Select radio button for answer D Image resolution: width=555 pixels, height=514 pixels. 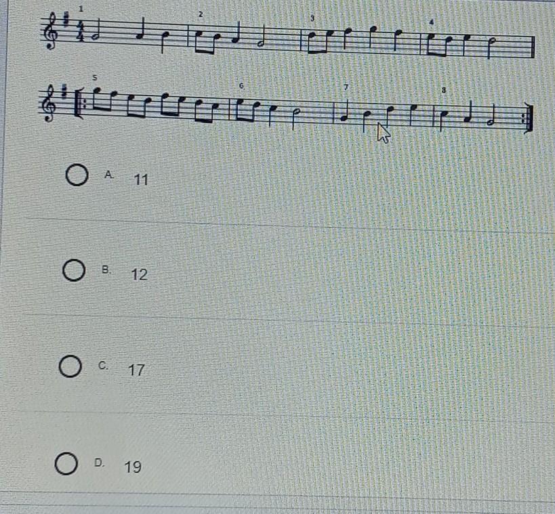[66, 463]
